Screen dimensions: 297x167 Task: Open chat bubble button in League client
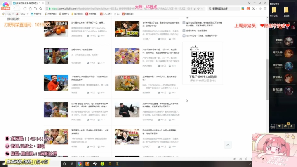point(280,126)
